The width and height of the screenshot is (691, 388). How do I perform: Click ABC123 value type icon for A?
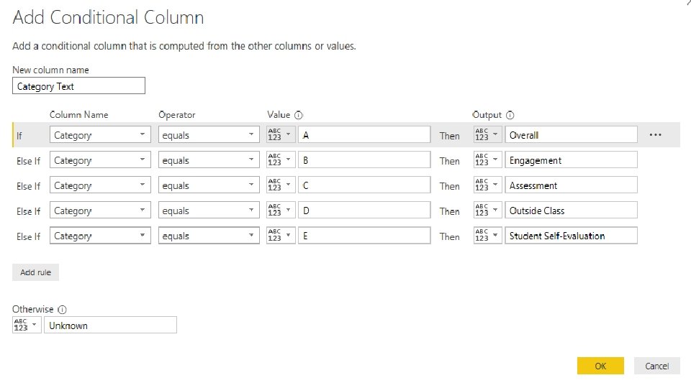[x=280, y=135]
